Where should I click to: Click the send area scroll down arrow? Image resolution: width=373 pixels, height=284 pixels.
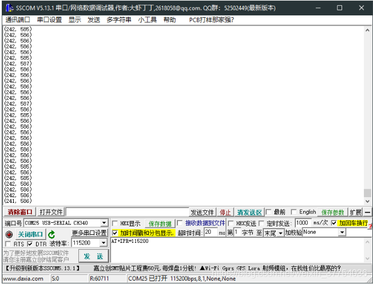pyautogui.click(x=367, y=258)
